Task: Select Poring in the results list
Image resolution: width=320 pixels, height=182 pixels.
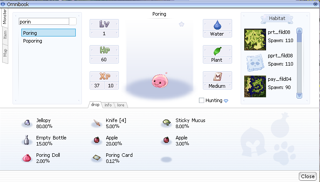Action: coord(49,33)
